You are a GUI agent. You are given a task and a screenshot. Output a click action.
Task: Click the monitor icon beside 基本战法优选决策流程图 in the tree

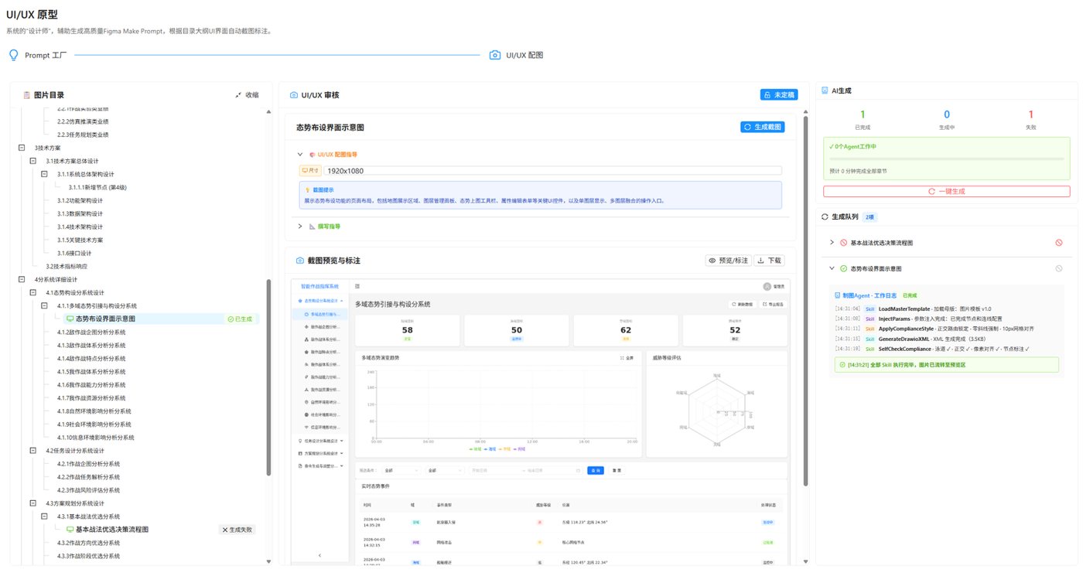70,530
